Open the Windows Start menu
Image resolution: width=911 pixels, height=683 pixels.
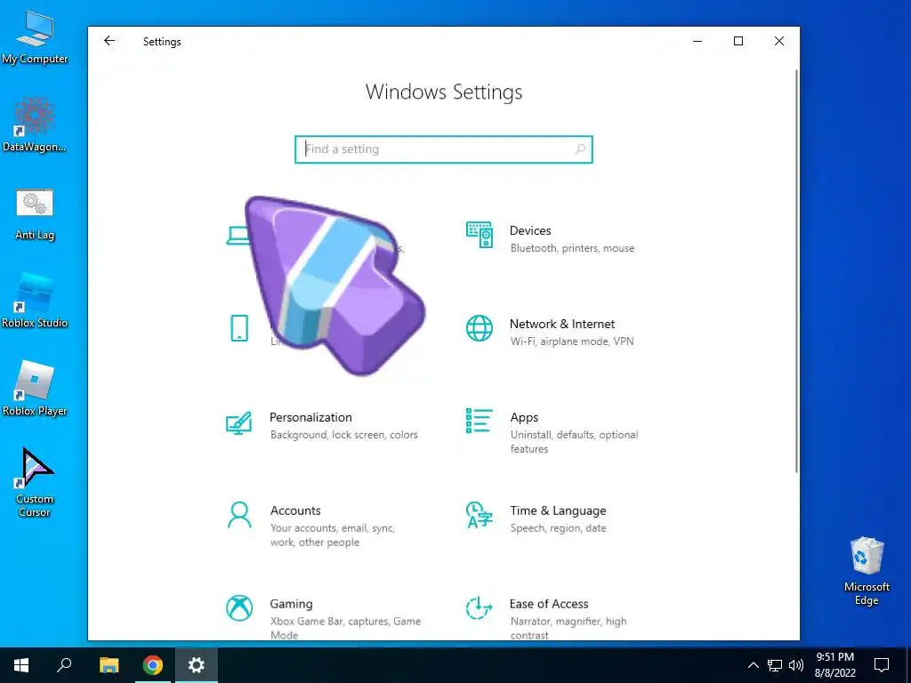pyautogui.click(x=21, y=665)
